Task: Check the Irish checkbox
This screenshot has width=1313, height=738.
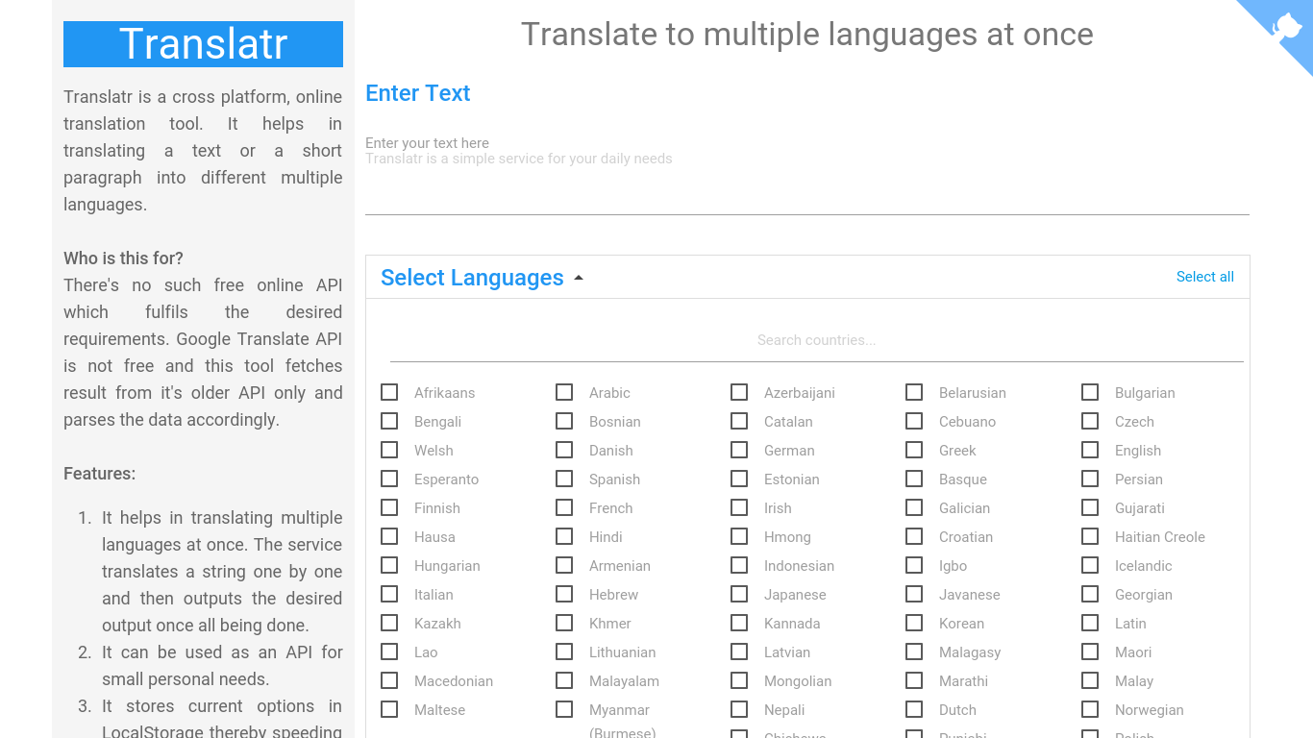Action: pyautogui.click(x=739, y=507)
